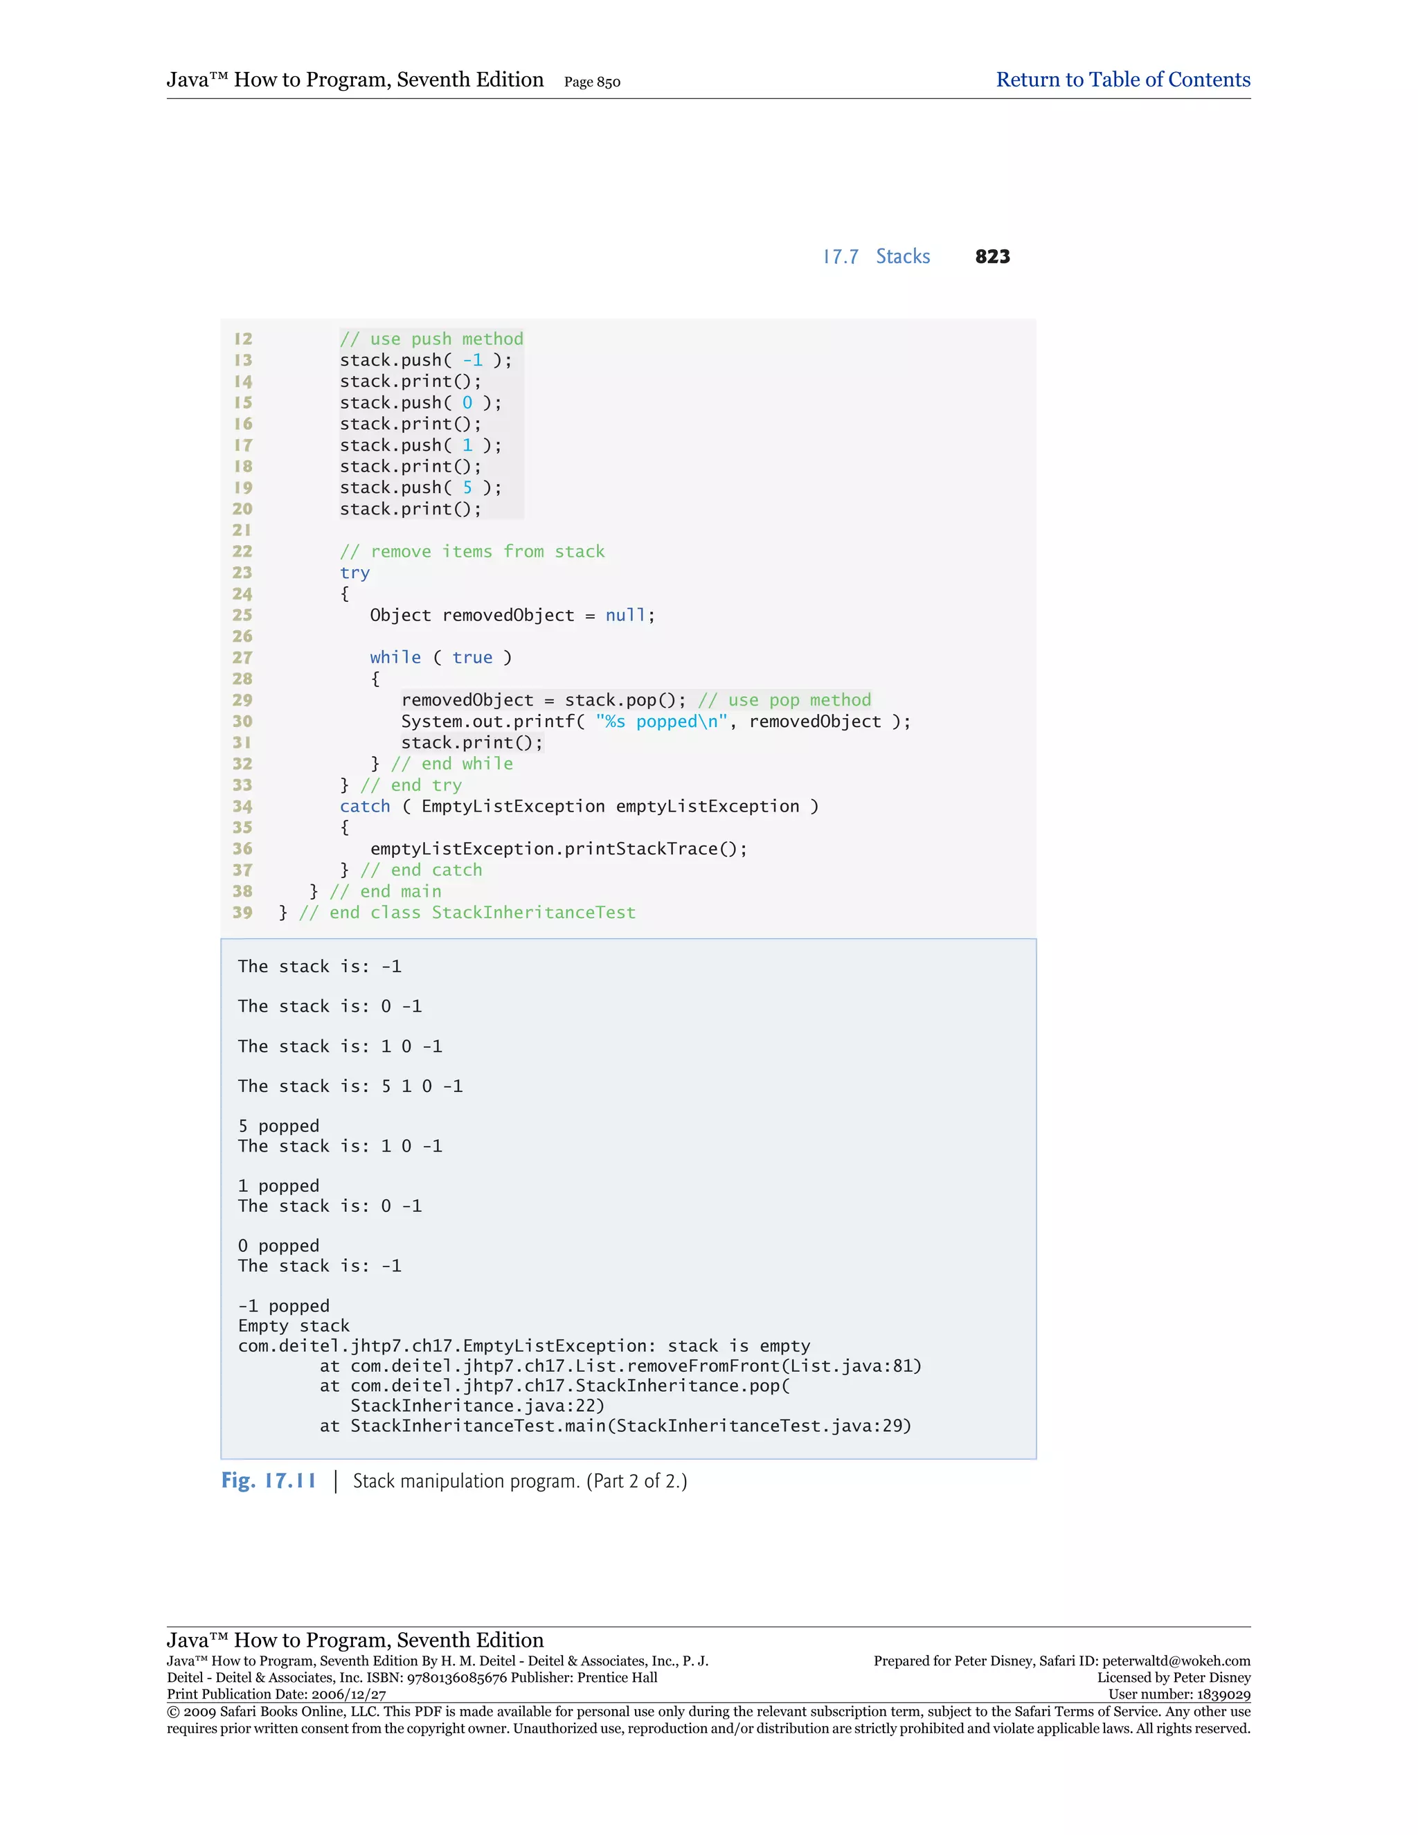Click the removedObject = stack.pop() line
The width and height of the screenshot is (1418, 1835).
[543, 700]
